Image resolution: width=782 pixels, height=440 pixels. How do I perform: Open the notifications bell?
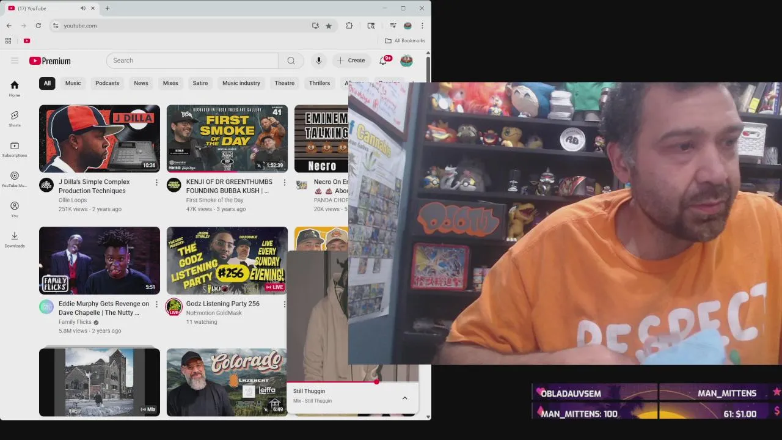(384, 61)
